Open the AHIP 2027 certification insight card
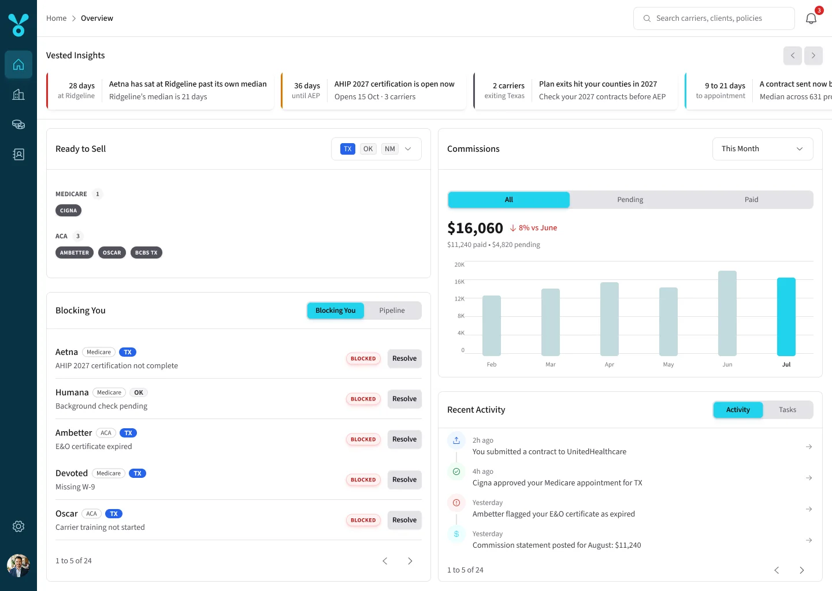 [373, 91]
